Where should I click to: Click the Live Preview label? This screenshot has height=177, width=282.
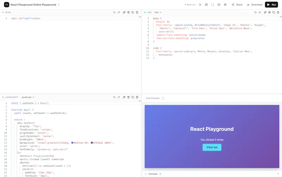coord(153,98)
